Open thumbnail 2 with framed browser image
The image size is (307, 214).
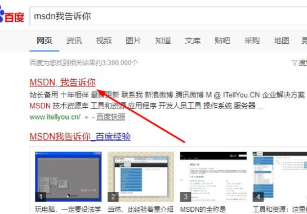[x=141, y=177]
